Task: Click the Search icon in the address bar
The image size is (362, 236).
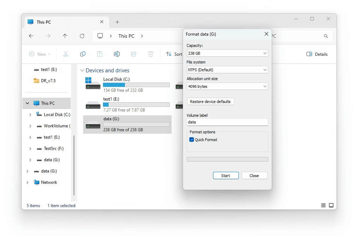Action: pos(326,36)
